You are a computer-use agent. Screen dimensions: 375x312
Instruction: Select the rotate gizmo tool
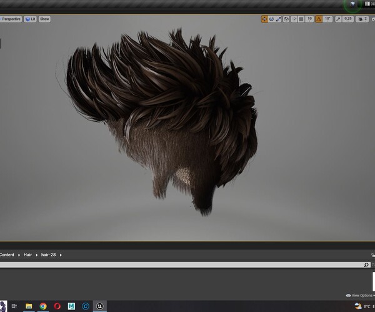pos(271,19)
